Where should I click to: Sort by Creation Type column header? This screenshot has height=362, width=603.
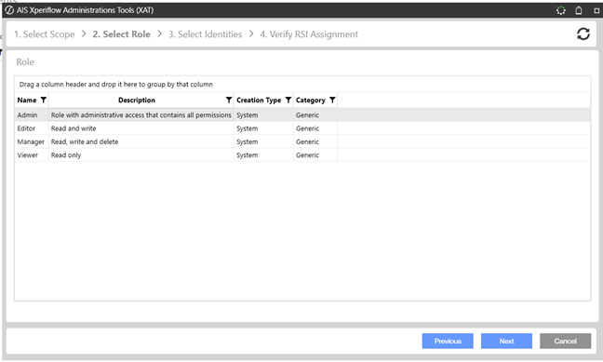[x=259, y=100]
